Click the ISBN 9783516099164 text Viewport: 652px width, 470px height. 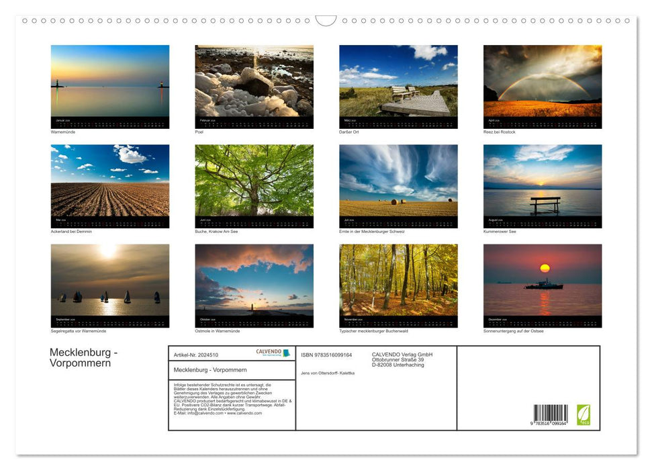tap(326, 355)
